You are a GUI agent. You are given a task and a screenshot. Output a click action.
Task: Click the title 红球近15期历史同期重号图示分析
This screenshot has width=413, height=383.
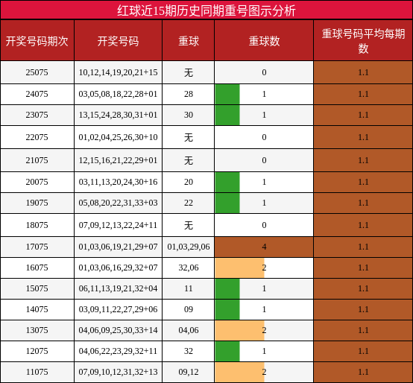(206, 10)
